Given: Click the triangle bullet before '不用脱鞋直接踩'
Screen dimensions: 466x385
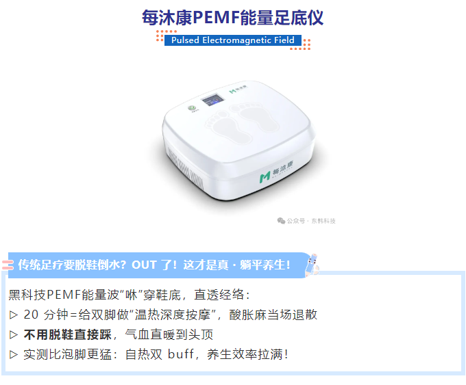Looking at the screenshot, I should (14, 334).
